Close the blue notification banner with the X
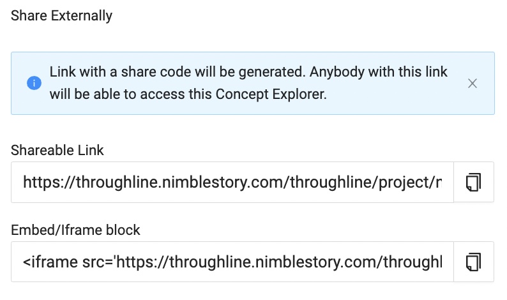Image resolution: width=507 pixels, height=300 pixels. (473, 83)
